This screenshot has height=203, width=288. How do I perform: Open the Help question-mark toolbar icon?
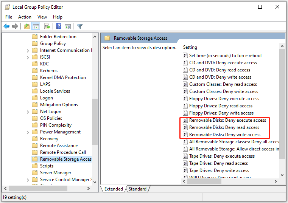[x=59, y=26]
